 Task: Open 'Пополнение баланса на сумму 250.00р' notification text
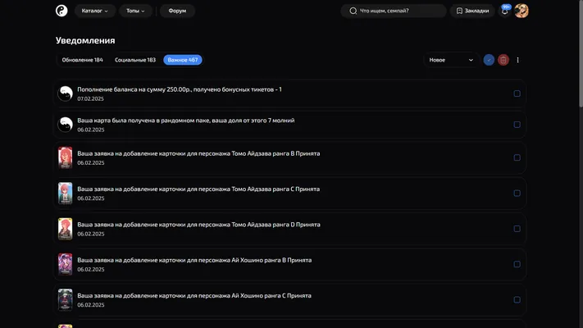pyautogui.click(x=180, y=89)
